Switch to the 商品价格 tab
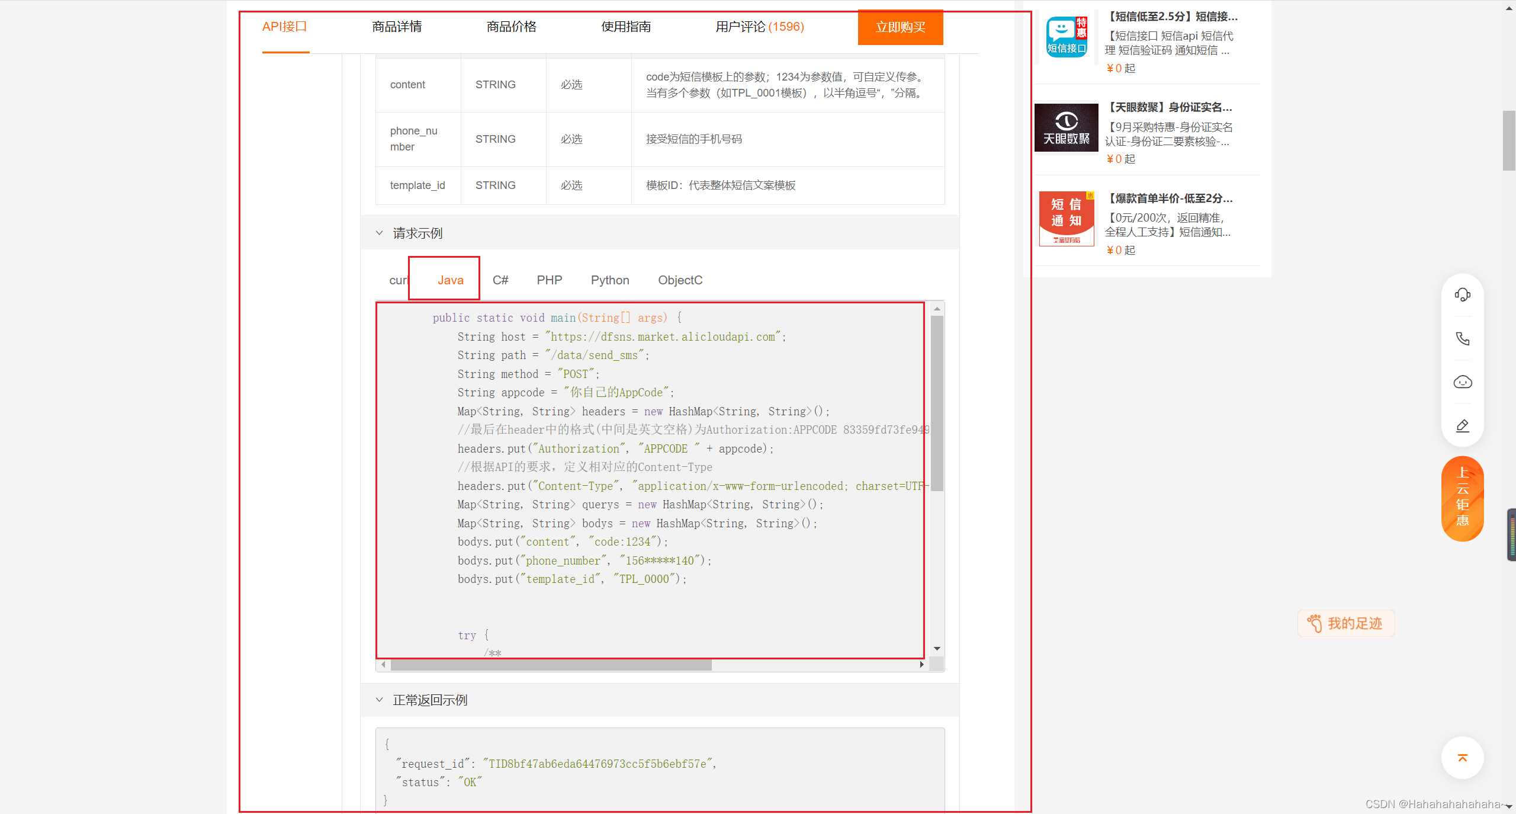1516x814 pixels. [x=511, y=27]
